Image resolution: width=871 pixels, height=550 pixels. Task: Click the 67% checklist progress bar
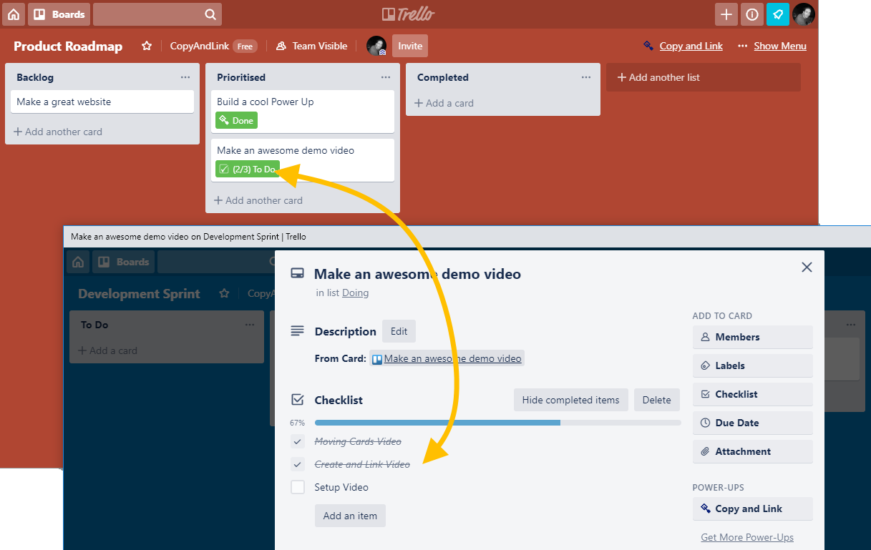pos(497,423)
